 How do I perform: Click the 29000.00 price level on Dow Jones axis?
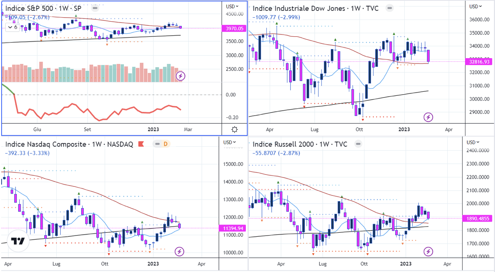480,112
